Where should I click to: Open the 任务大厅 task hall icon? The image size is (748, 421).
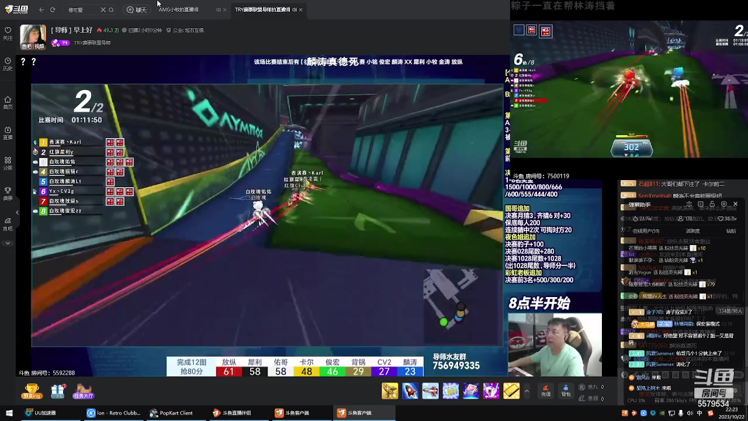(83, 391)
